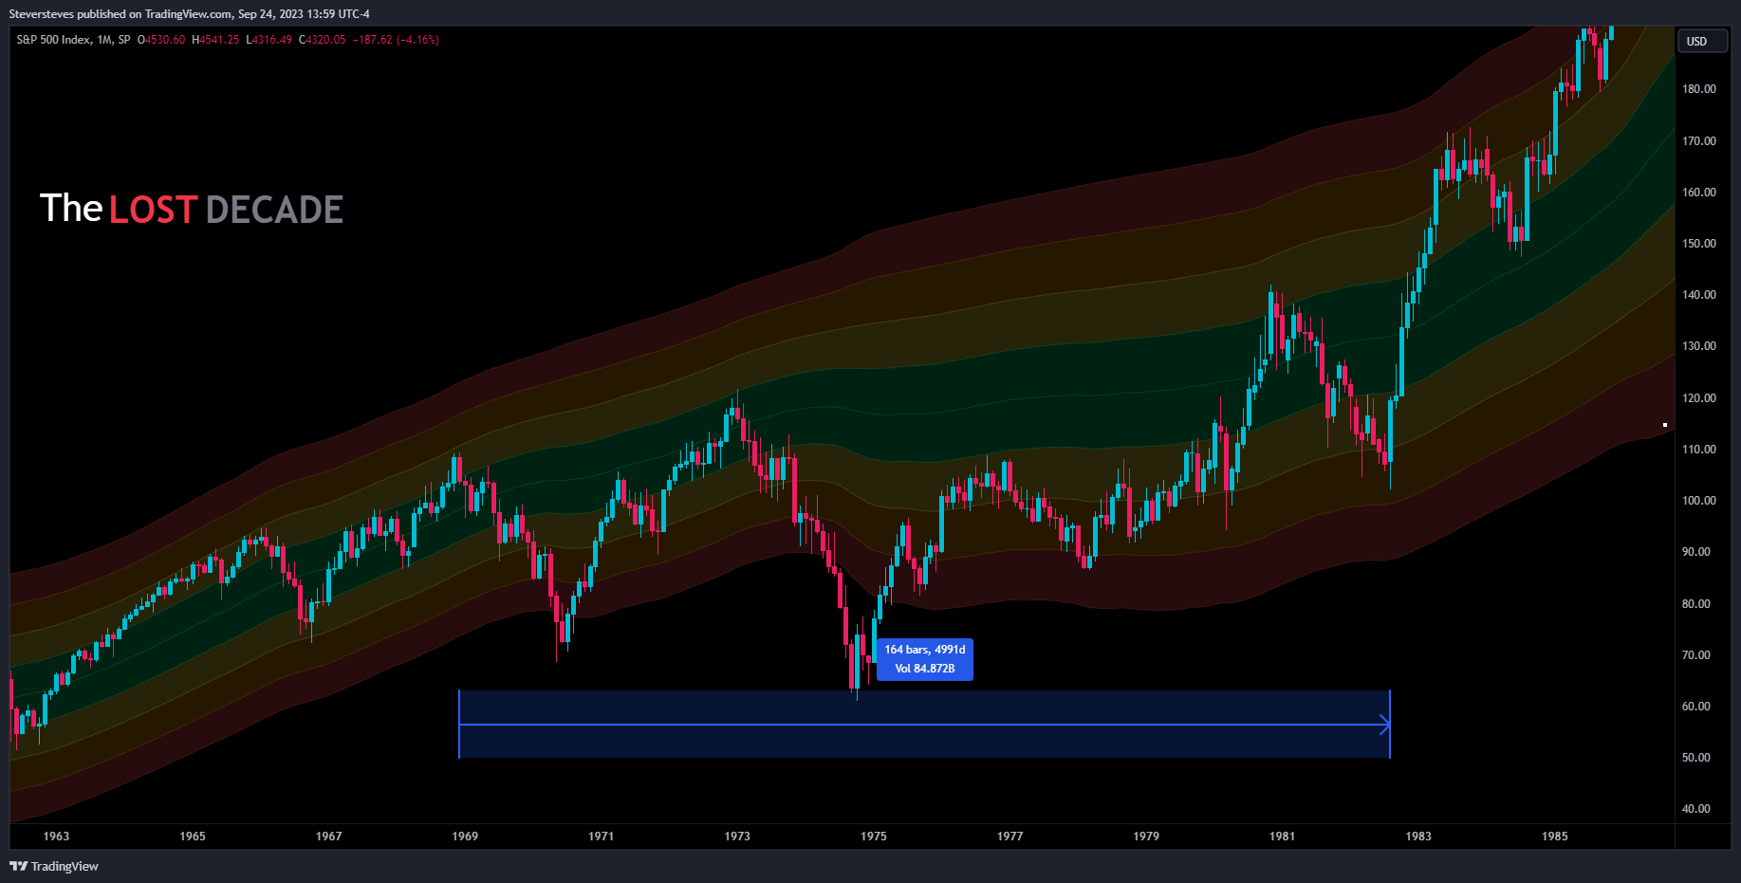The height and width of the screenshot is (883, 1741).
Task: Click the 100.00 price scale label
Action: click(1699, 501)
